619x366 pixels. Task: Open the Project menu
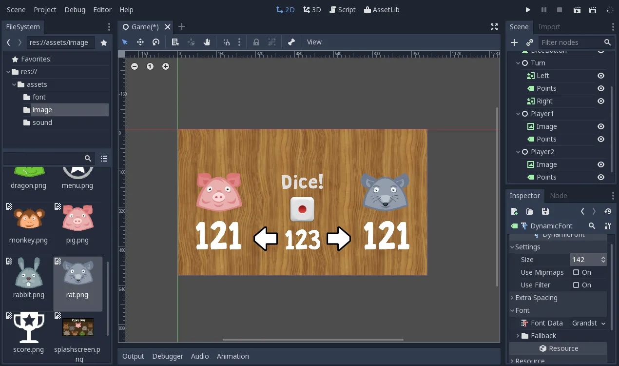point(45,10)
